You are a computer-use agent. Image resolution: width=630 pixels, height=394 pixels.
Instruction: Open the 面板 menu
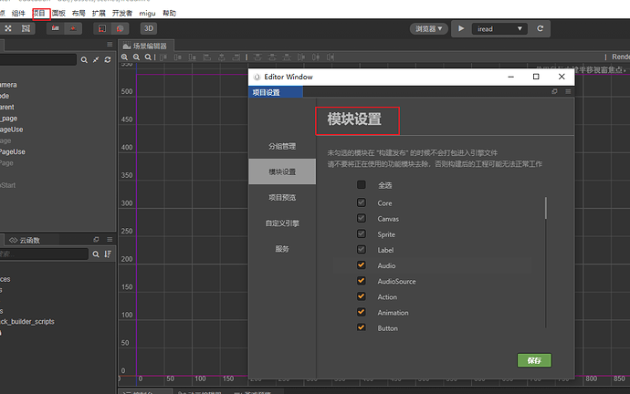(58, 14)
